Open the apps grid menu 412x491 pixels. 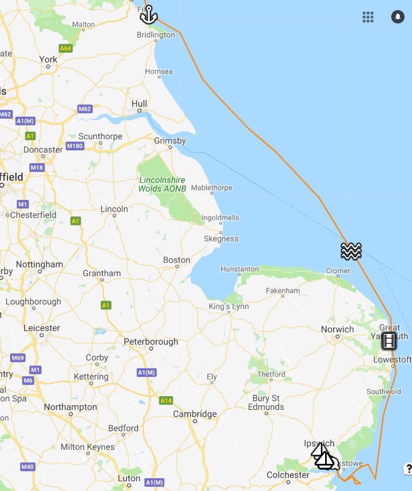tap(368, 17)
